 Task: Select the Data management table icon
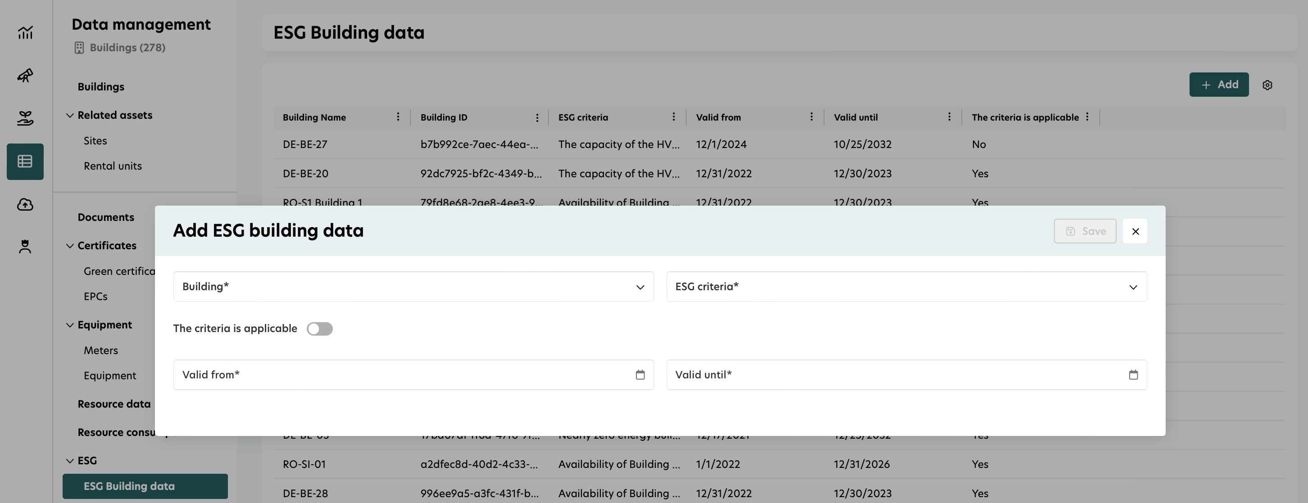pyautogui.click(x=25, y=161)
